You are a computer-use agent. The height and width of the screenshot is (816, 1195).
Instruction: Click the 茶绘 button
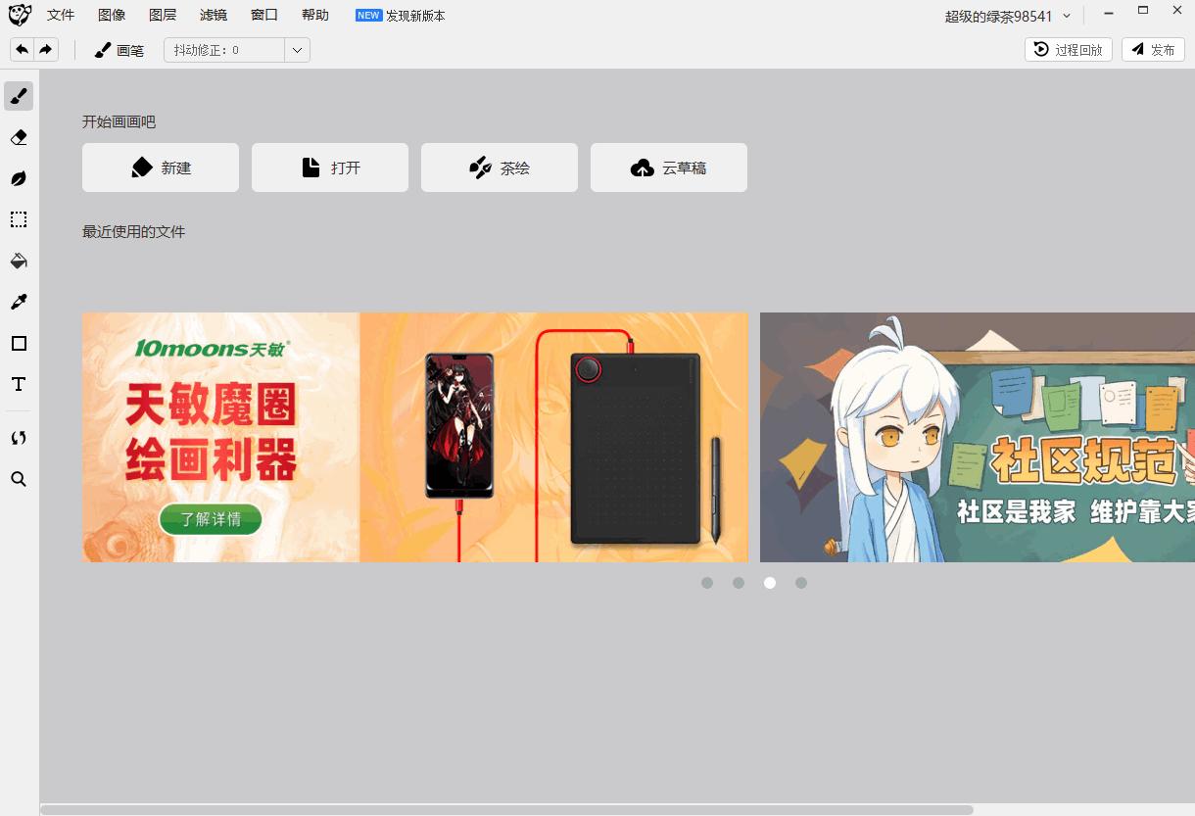point(500,168)
